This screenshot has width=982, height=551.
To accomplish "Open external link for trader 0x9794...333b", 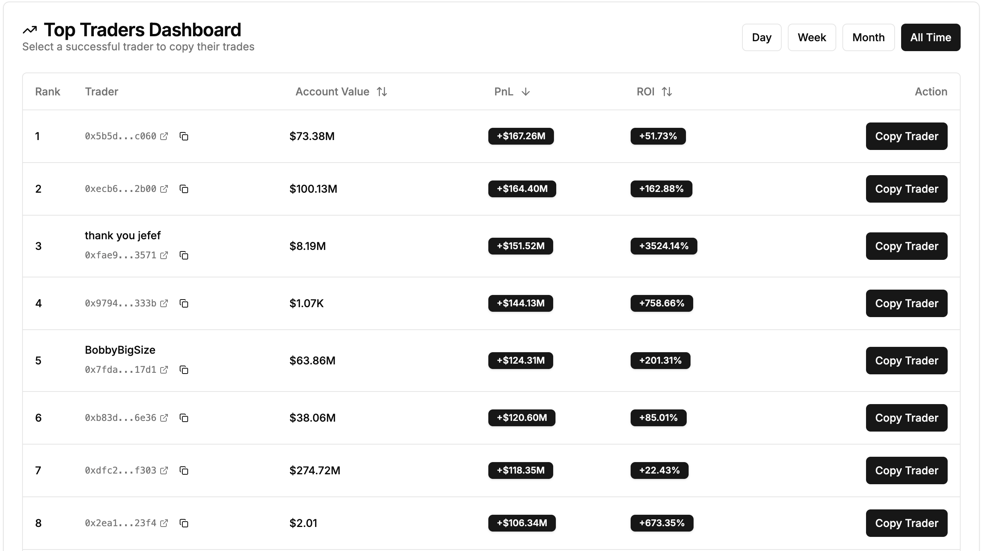I will [x=164, y=303].
